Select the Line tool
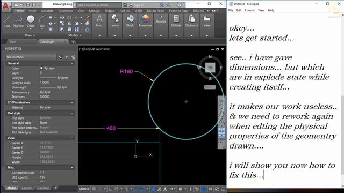The height and width of the screenshot is (193, 344). tap(7, 21)
